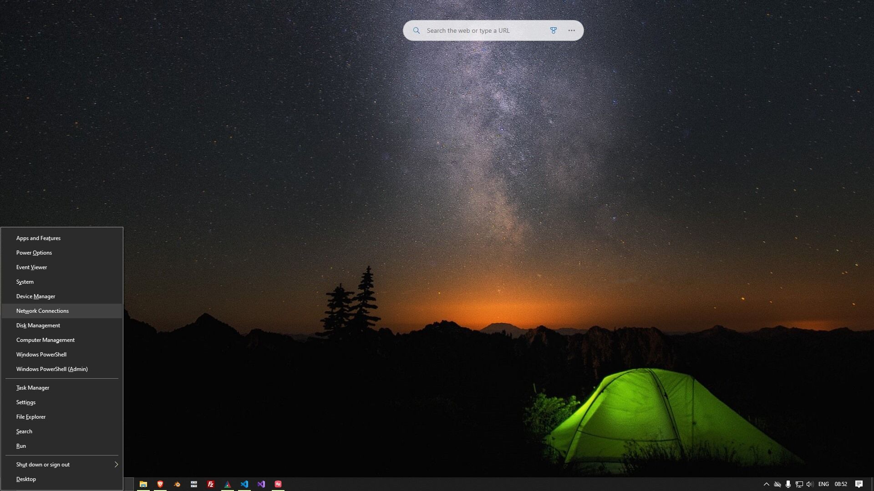Choose Windows PowerShell (Admin) entry
This screenshot has width=874, height=491.
52,369
